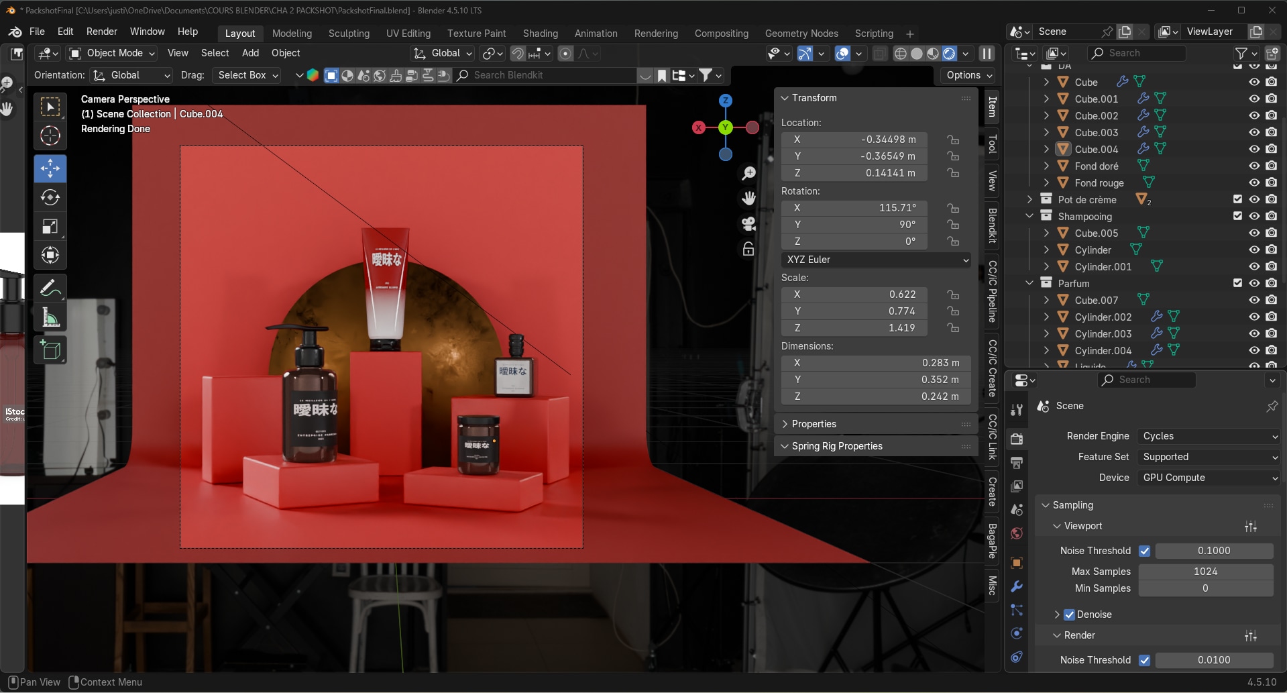Open the Device GPU Compute dropdown

[x=1209, y=478]
